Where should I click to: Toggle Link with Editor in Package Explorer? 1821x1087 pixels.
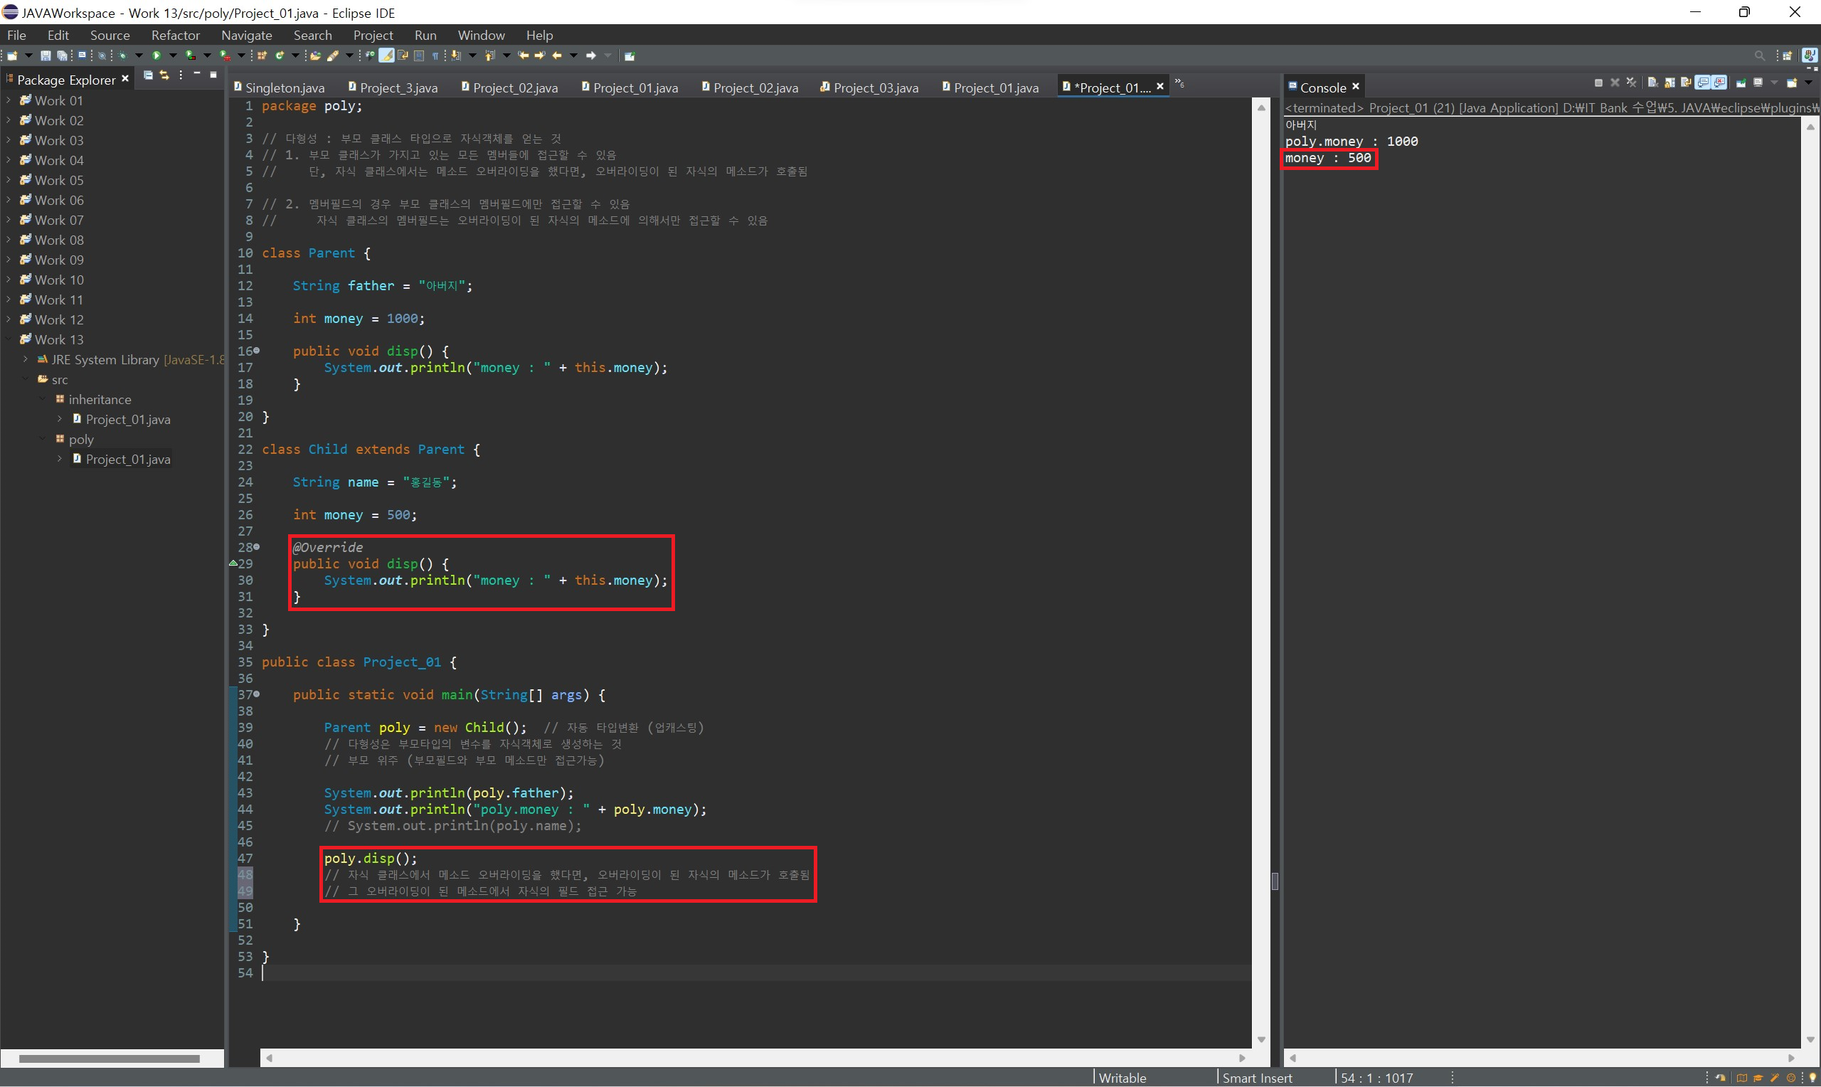click(x=164, y=75)
